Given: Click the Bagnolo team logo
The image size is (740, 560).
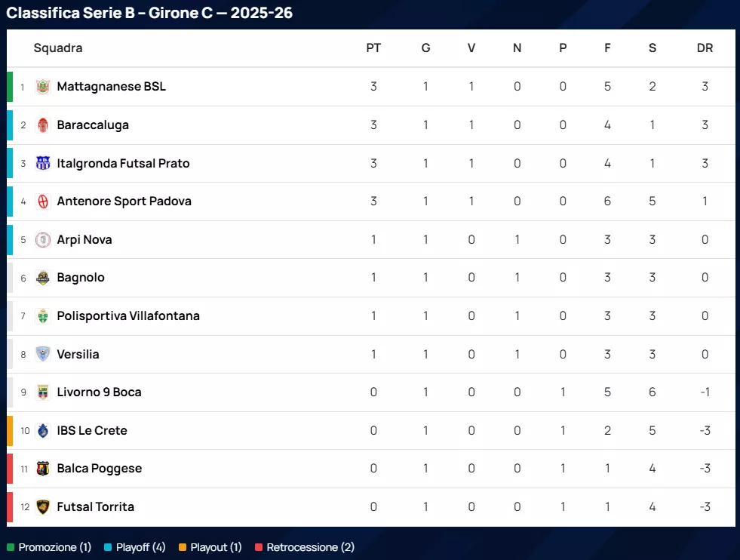Looking at the screenshot, I should (x=43, y=278).
